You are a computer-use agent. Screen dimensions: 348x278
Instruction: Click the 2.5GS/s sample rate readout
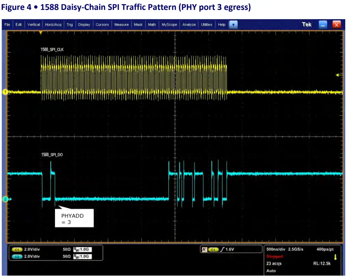(296, 249)
